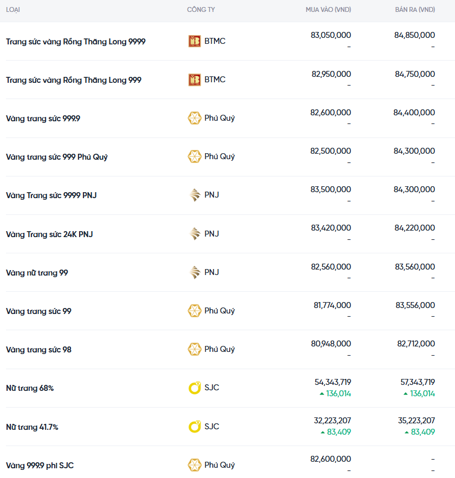The image size is (455, 478).
Task: Click BTMC logo in Rồng Thăng Long 9999 row
Action: [194, 41]
